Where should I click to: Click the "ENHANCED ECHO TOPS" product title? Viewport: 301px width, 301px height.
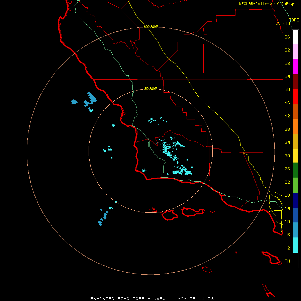pos(117,299)
